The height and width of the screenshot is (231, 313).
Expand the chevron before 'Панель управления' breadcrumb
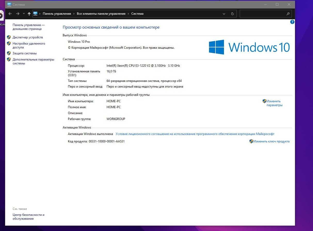click(x=40, y=14)
